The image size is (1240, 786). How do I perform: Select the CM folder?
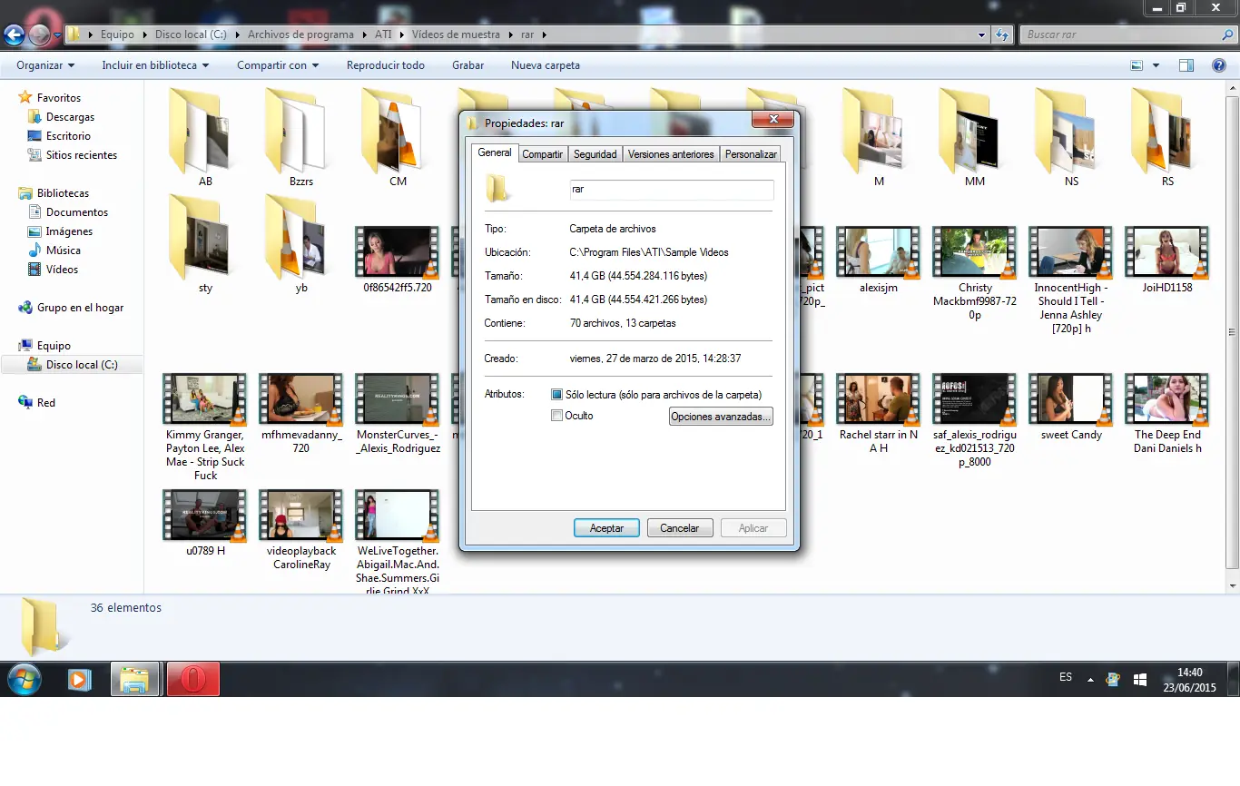(x=398, y=136)
